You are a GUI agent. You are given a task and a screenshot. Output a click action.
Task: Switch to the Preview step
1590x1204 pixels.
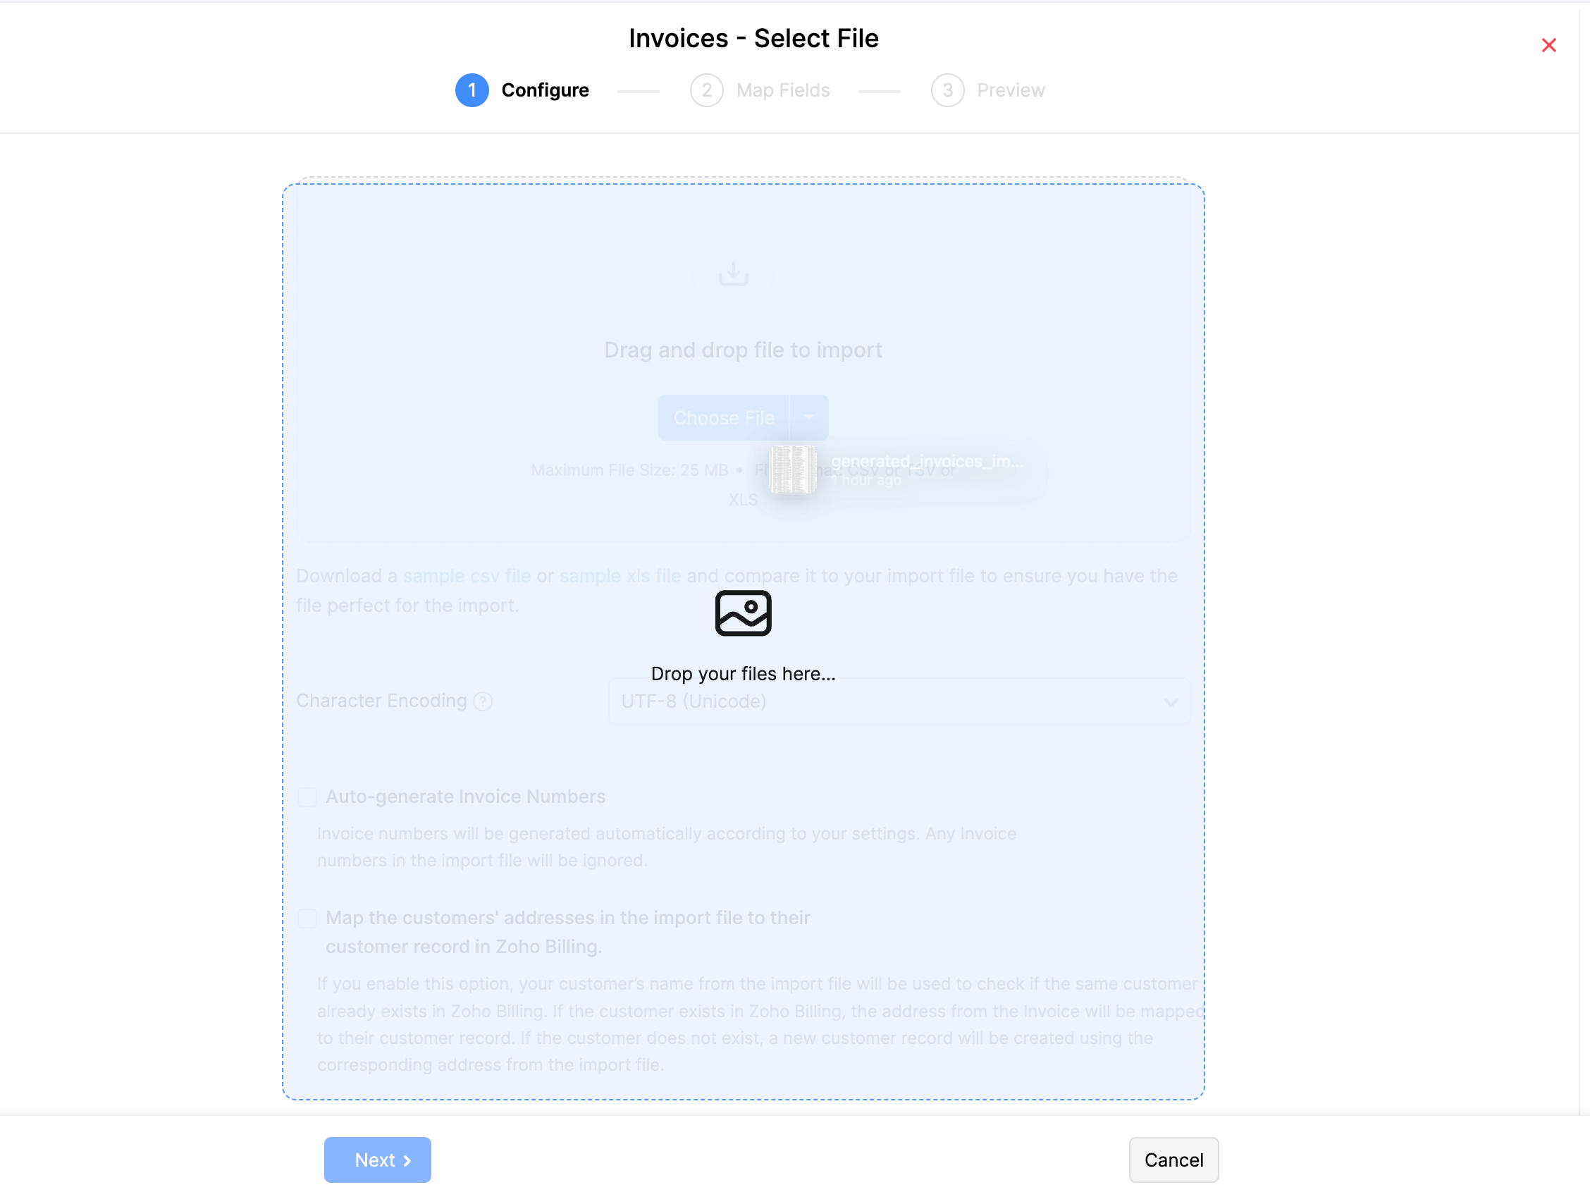pyautogui.click(x=1011, y=90)
